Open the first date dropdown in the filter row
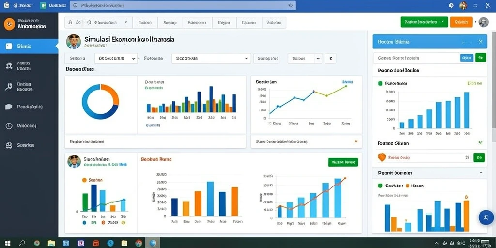496x248 pixels. (116, 59)
